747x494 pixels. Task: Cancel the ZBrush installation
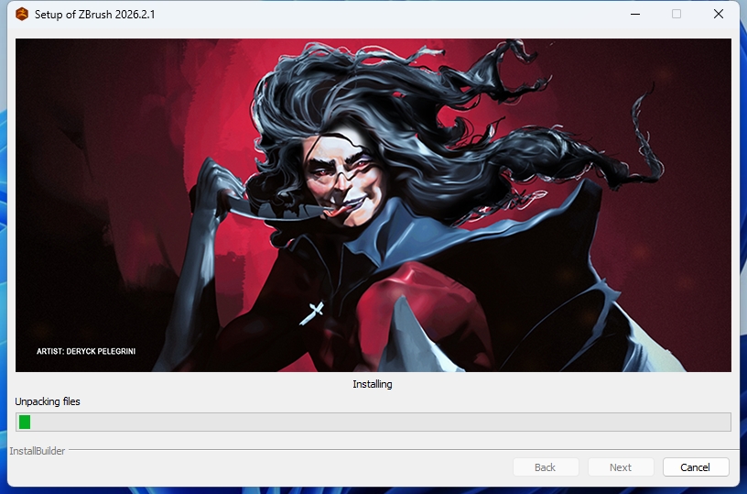[696, 467]
